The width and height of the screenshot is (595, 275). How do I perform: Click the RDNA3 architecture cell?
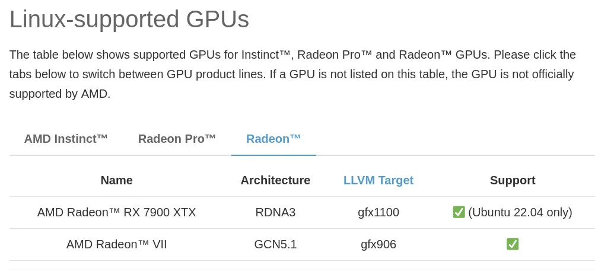point(275,212)
